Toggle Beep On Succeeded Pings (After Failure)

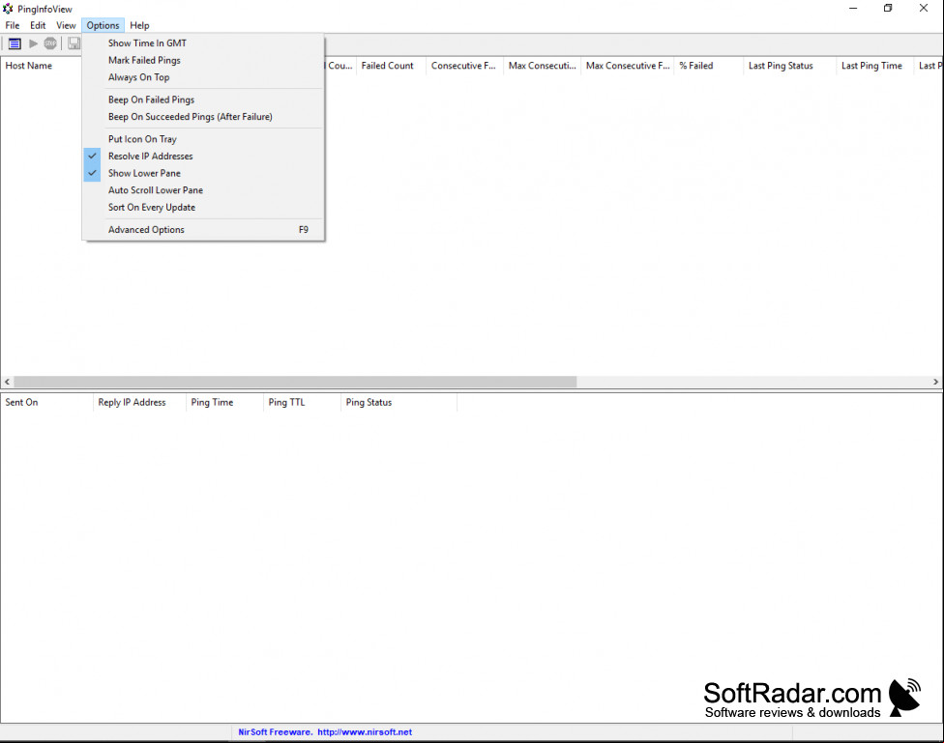coord(203,117)
